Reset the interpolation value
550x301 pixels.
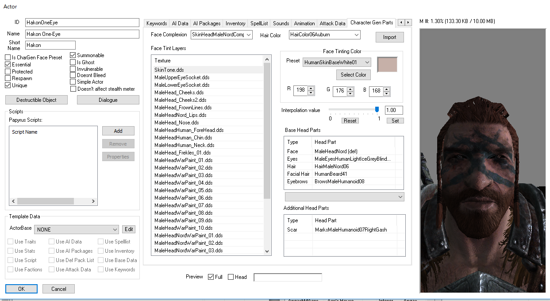pos(350,121)
